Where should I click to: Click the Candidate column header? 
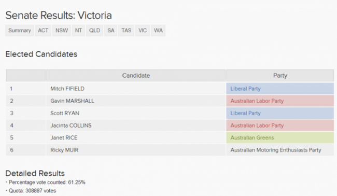(136, 75)
